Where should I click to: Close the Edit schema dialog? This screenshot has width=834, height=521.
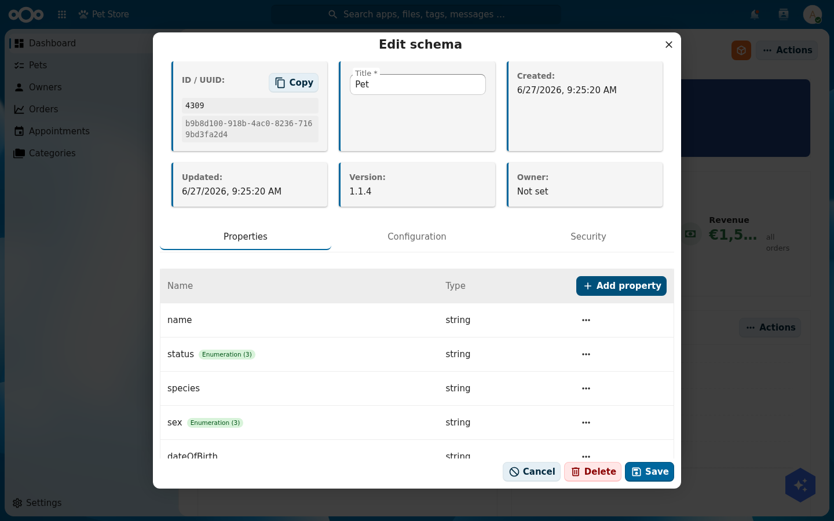[x=669, y=45]
